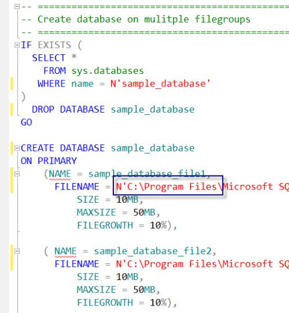289x313 pixels.
Task: Click the FROM keyword
Action: (x=54, y=71)
